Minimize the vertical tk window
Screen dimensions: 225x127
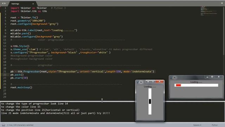(x=148, y=81)
